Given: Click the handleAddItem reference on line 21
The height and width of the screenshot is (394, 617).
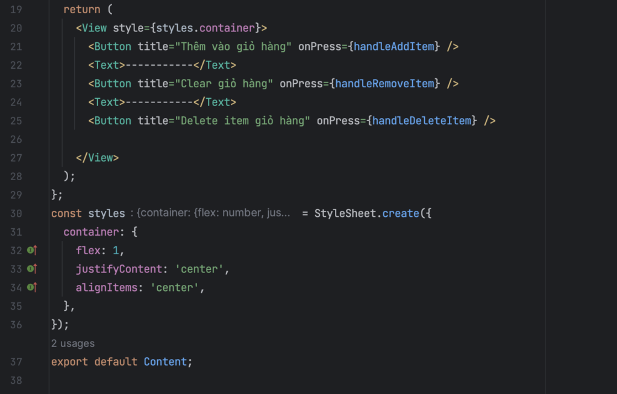Looking at the screenshot, I should click(x=393, y=46).
